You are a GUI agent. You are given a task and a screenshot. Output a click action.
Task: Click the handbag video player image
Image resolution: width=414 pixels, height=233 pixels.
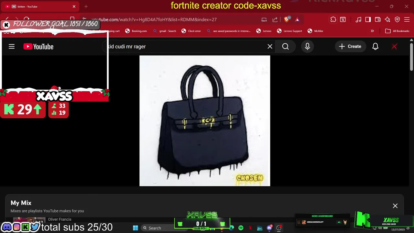[205, 121]
